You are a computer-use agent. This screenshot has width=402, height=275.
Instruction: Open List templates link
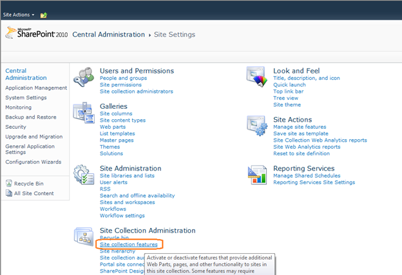(x=117, y=133)
